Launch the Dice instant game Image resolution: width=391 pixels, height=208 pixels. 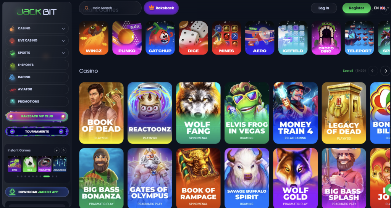(x=193, y=38)
